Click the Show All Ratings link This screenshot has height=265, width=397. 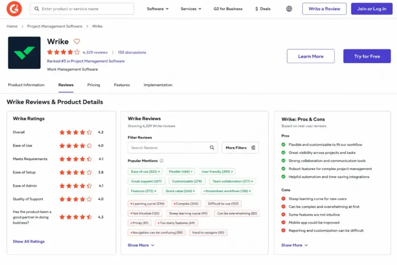29,241
